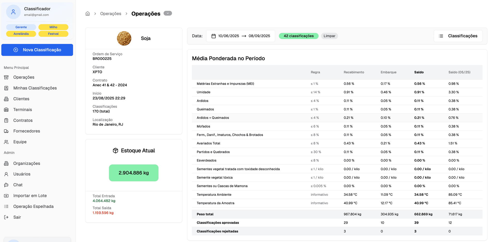Click the Soja grain thumbnail image
The width and height of the screenshot is (497, 242).
pyautogui.click(x=124, y=38)
